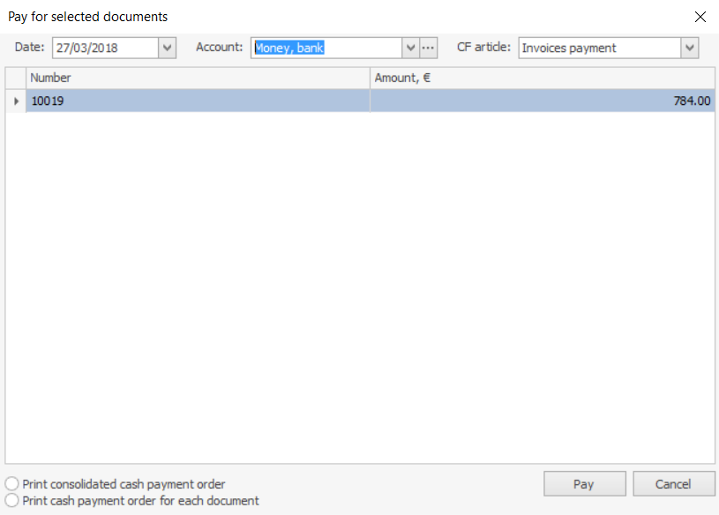This screenshot has width=719, height=515.
Task: Open the Account browse ellipsis button
Action: point(429,48)
